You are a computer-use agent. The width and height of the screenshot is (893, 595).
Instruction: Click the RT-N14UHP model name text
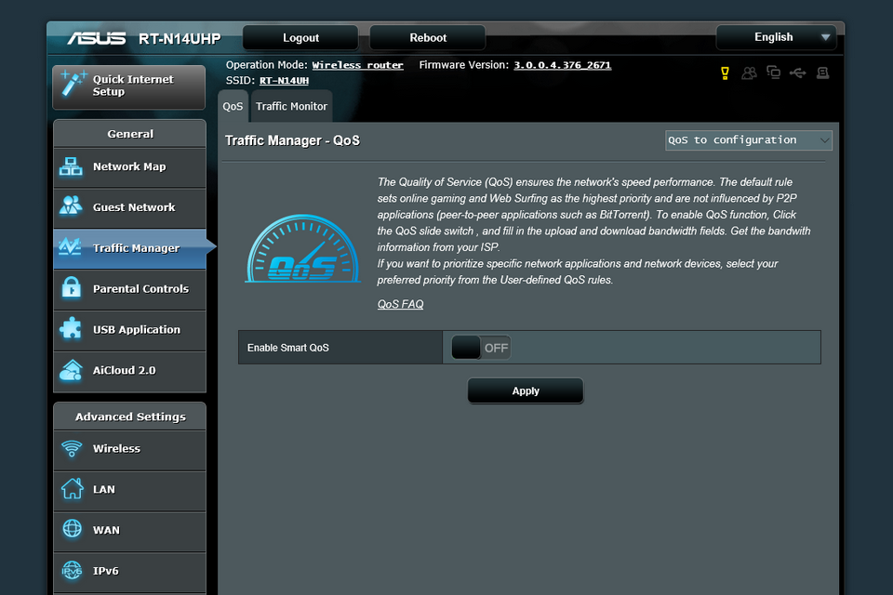click(180, 39)
